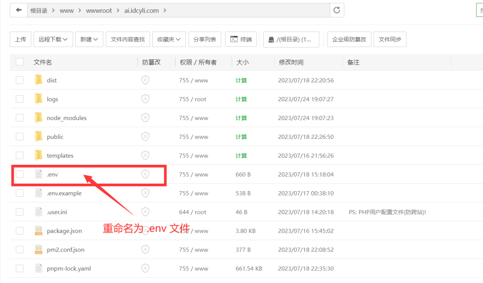
Task: Click the dist folder icon
Action: [39, 80]
